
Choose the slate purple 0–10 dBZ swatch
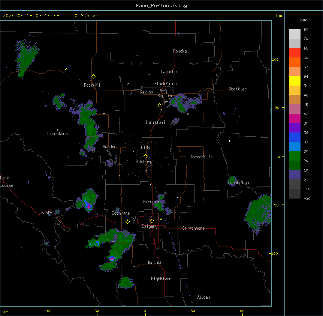[295, 175]
